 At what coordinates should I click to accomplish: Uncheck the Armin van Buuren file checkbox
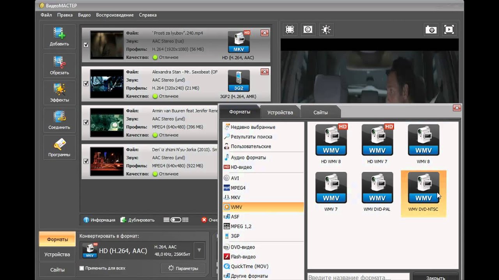[86, 122]
